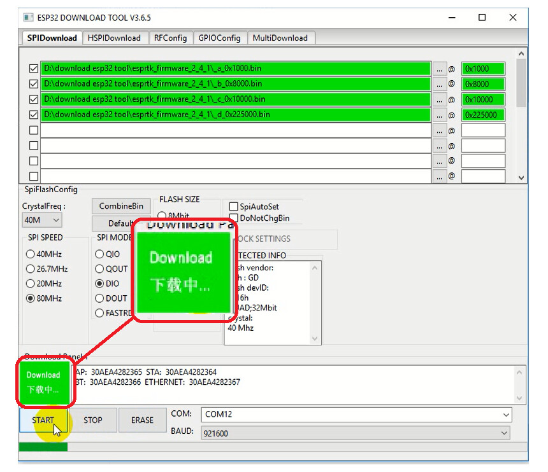Screen dimensions: 548x472
Task: Select QOUT SPI mode
Action: coord(111,268)
